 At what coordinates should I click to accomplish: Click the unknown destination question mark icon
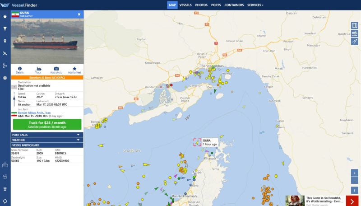click(14, 87)
